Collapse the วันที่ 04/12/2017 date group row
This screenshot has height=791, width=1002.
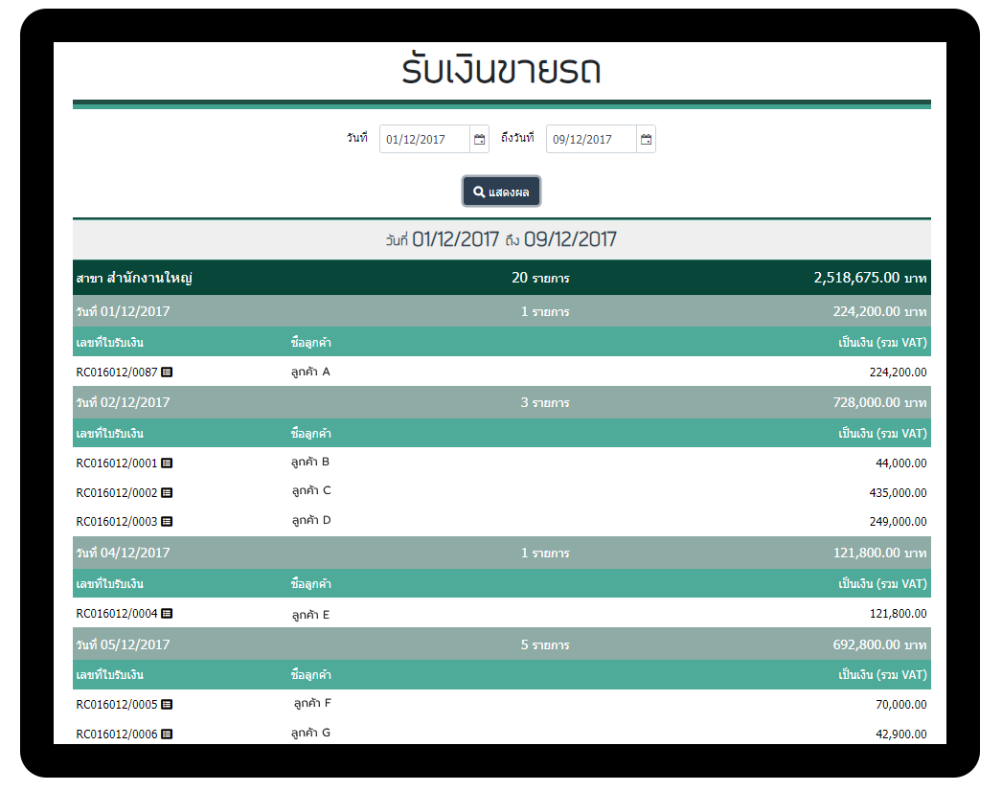[x=501, y=553]
